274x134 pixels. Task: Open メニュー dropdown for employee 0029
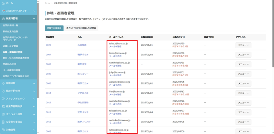[x=244, y=74]
